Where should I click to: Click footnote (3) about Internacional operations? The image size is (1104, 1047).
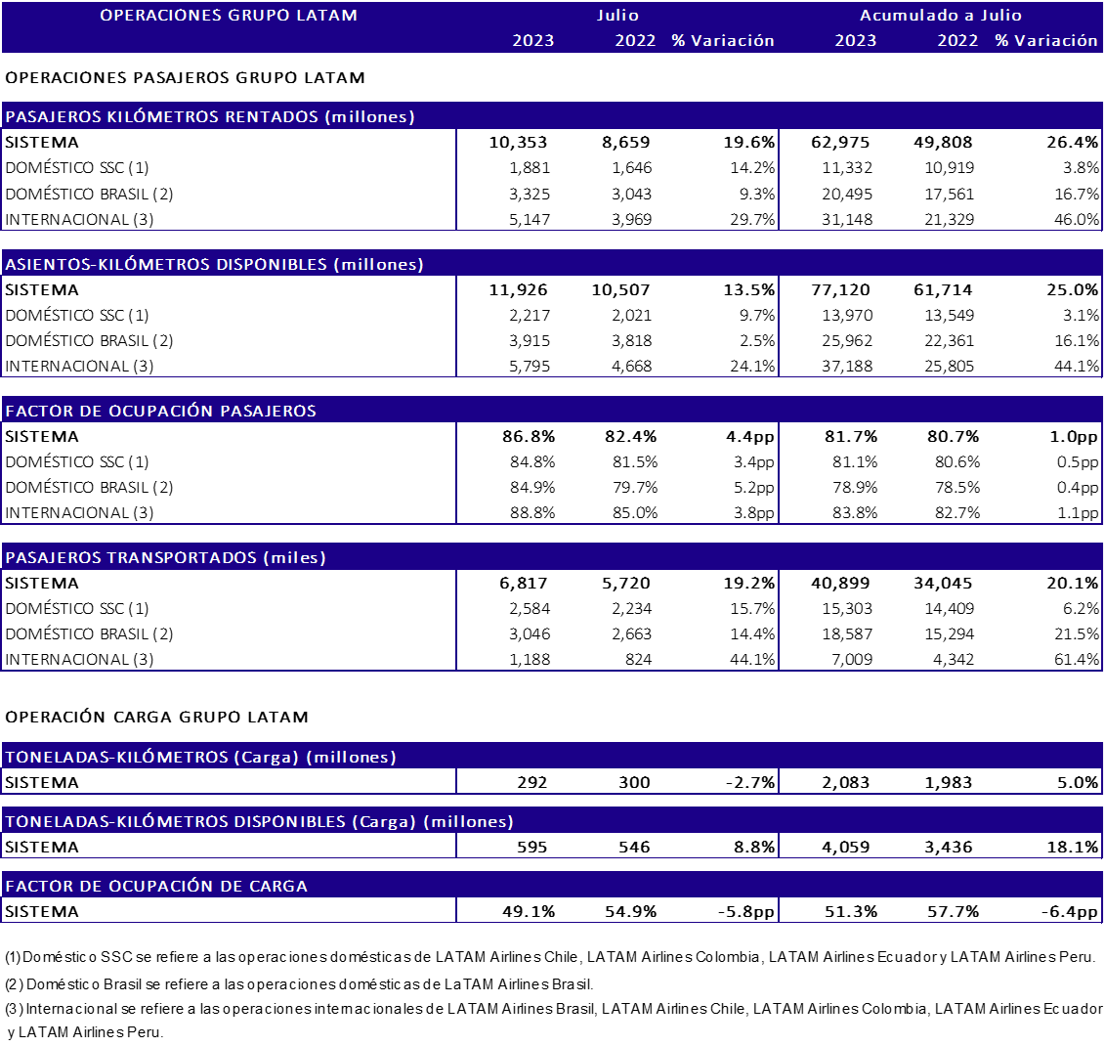coord(553,1021)
